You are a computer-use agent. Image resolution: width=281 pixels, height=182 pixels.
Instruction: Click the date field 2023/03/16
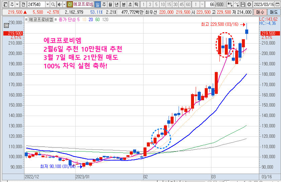coord(264,4)
